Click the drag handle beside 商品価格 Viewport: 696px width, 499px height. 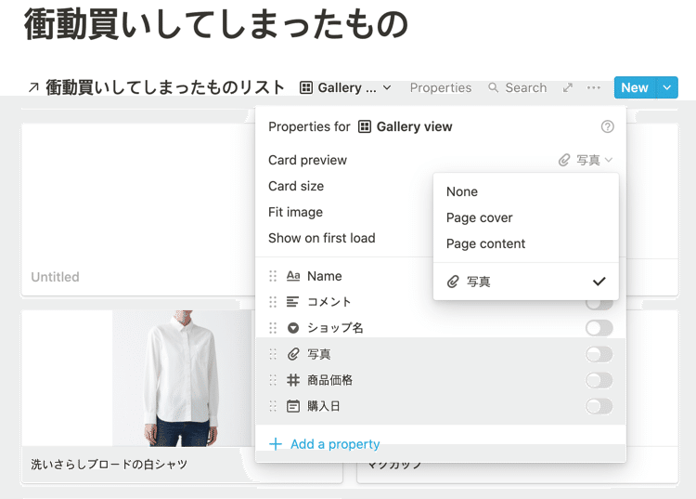click(x=273, y=380)
